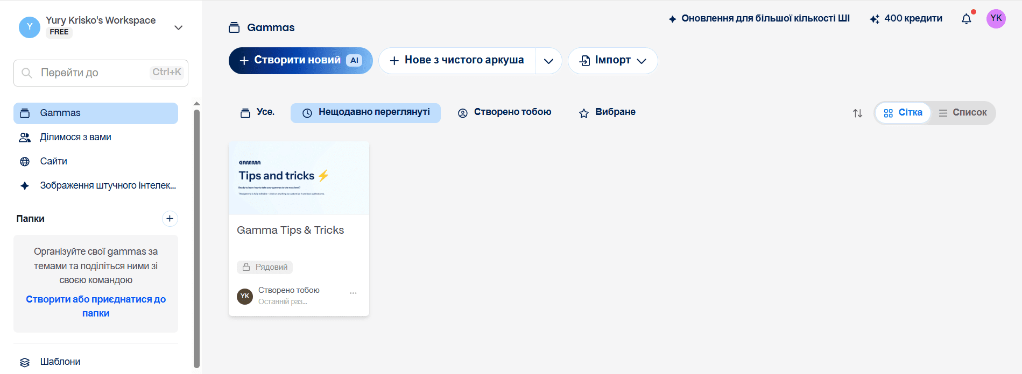Viewport: 1022px width, 374px height.
Task: Open the three-dots menu on Gamma card
Action: click(x=353, y=293)
